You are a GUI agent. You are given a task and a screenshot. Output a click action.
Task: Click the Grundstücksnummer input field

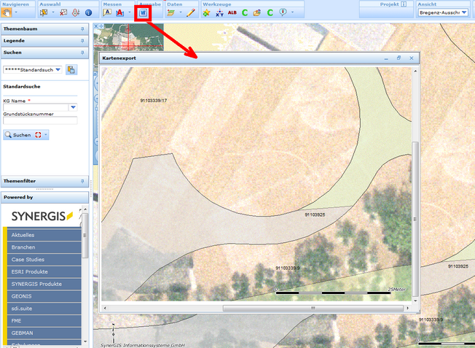pos(39,121)
